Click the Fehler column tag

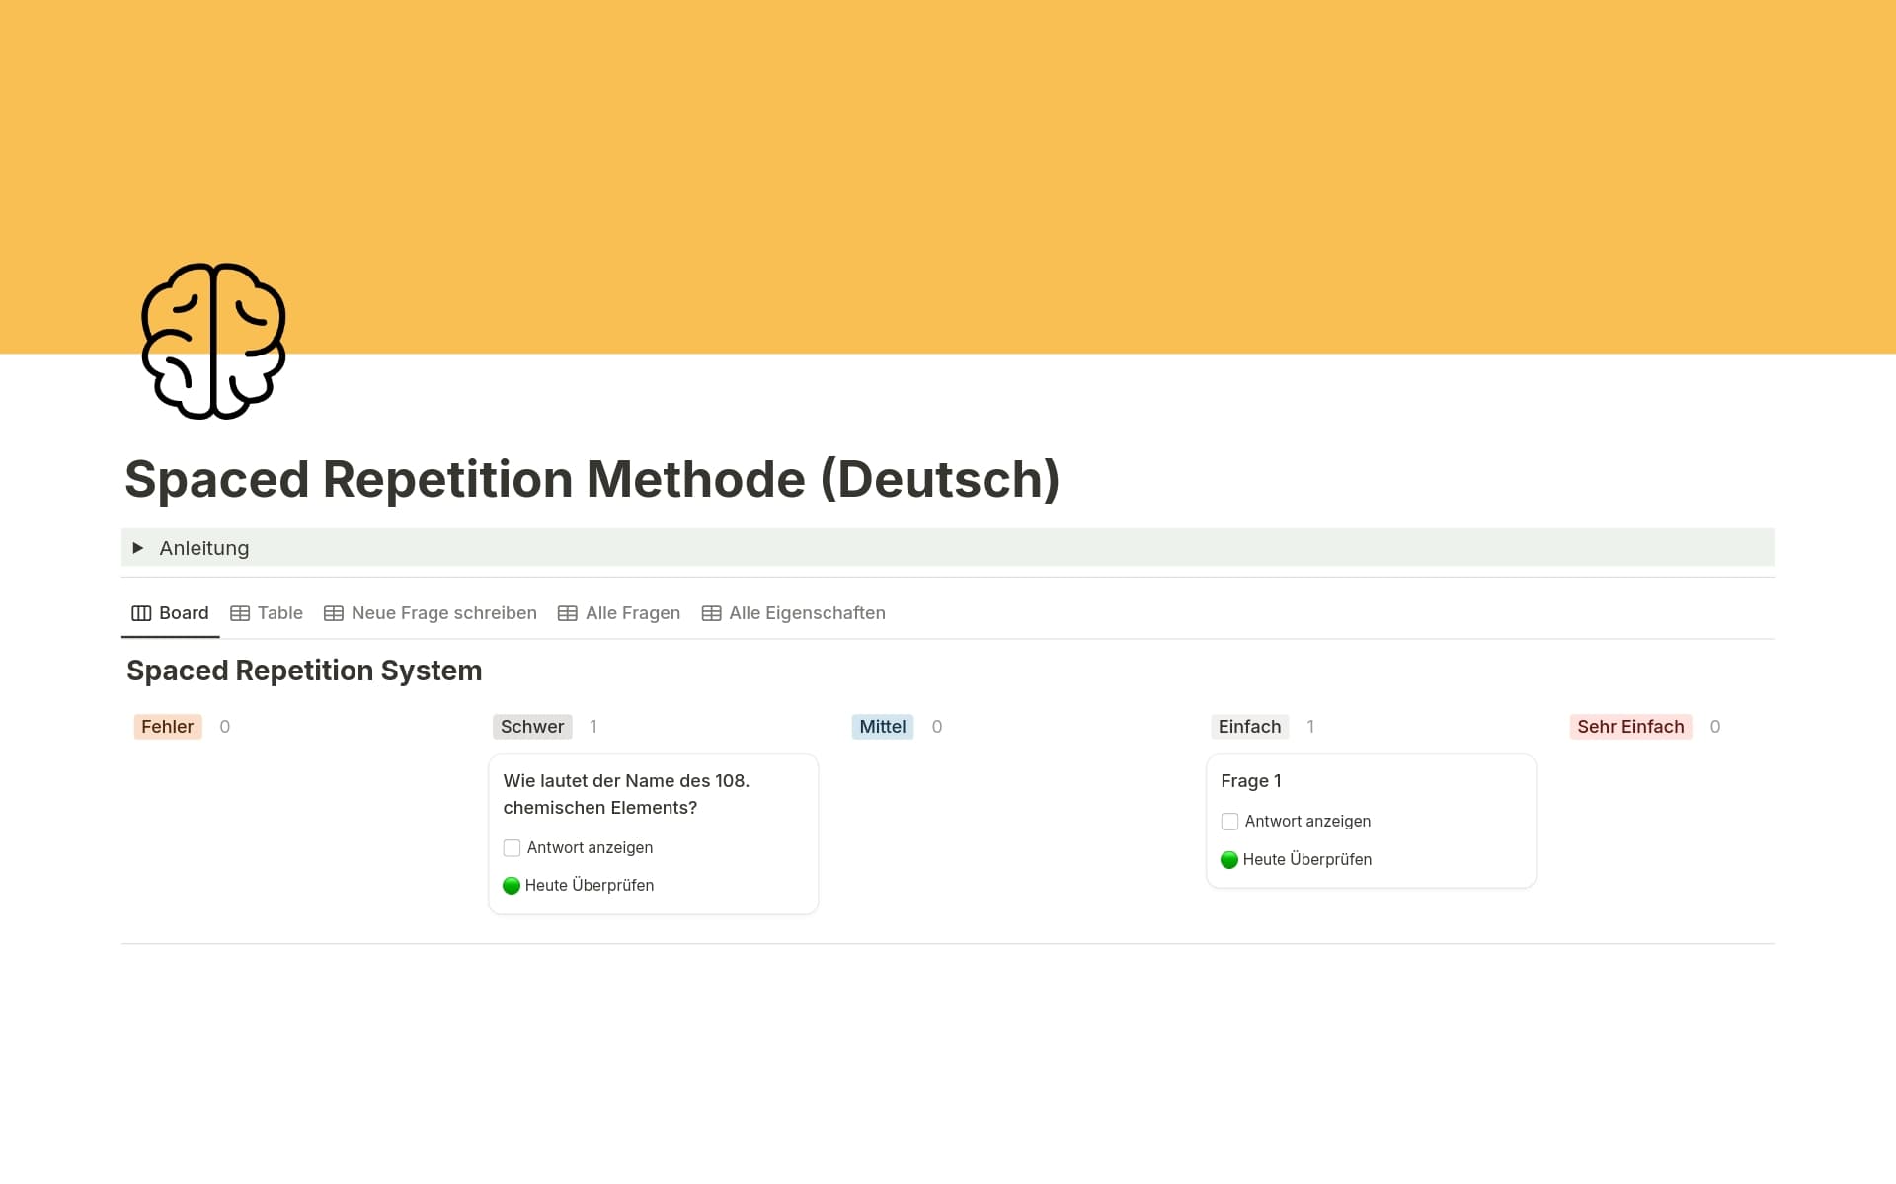point(167,727)
